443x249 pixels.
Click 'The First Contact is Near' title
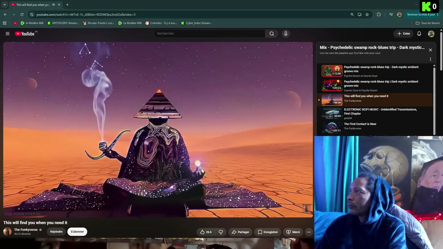point(360,124)
